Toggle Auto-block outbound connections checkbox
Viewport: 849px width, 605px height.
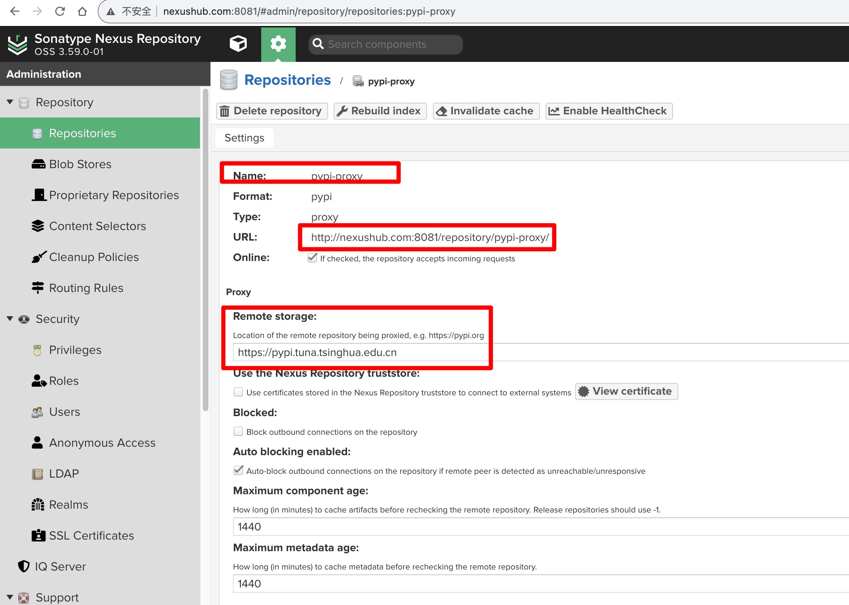pyautogui.click(x=238, y=471)
